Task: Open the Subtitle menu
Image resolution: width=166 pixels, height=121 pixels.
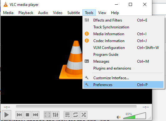Action: [74, 13]
